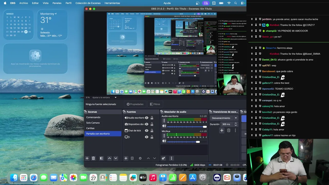Open Colección de Escenas menu
329x185 pixels.
coord(88,3)
